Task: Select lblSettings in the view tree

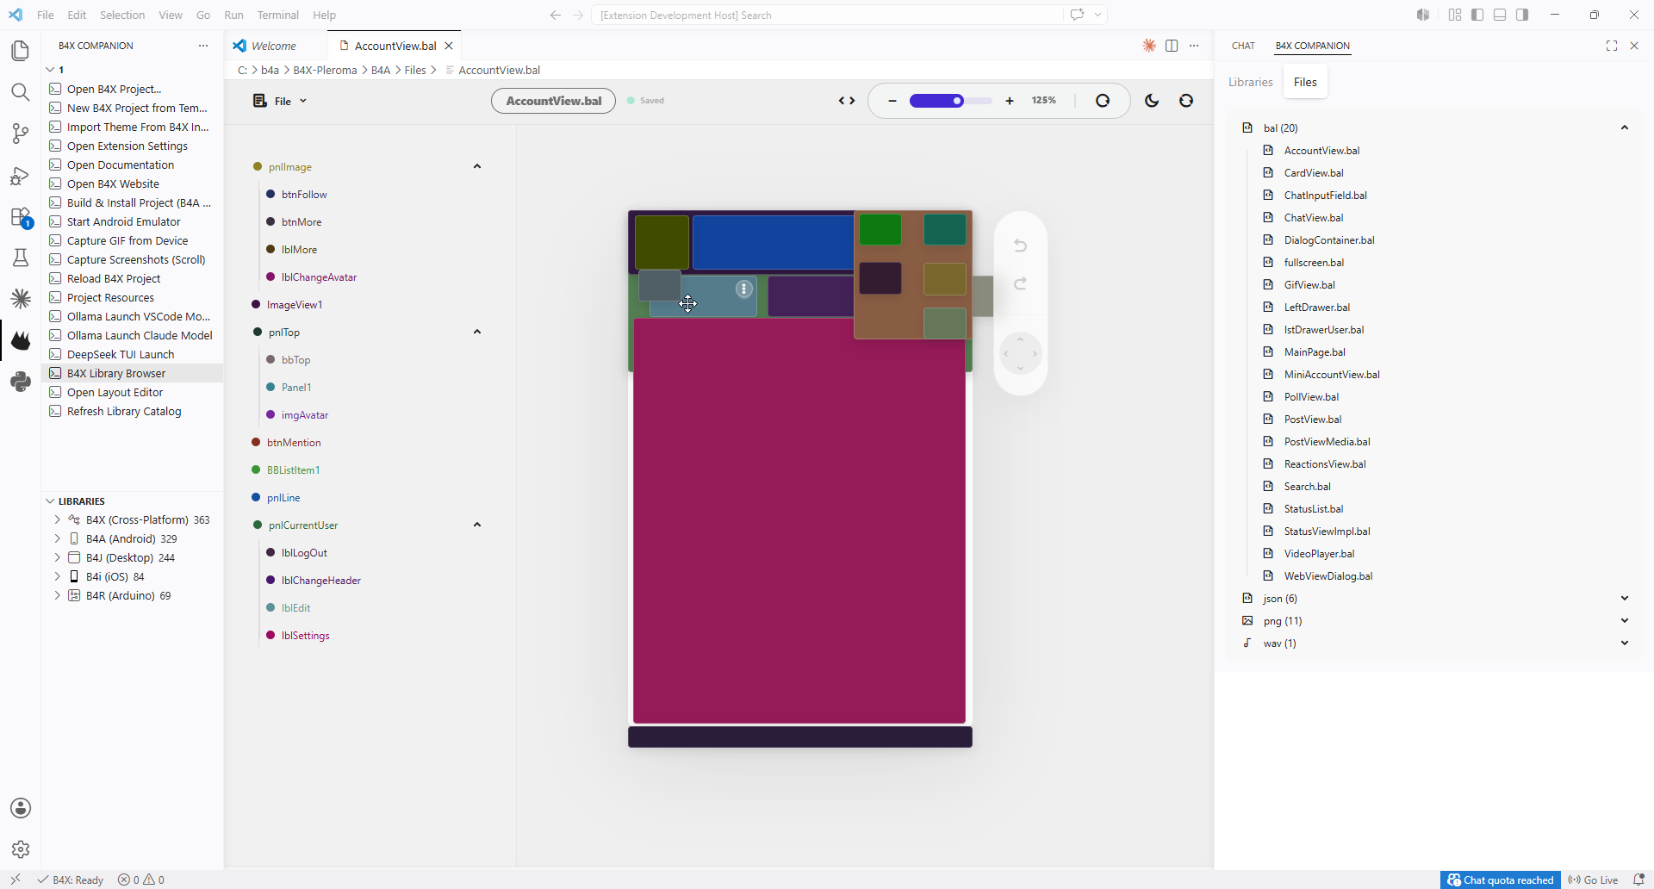Action: tap(305, 635)
